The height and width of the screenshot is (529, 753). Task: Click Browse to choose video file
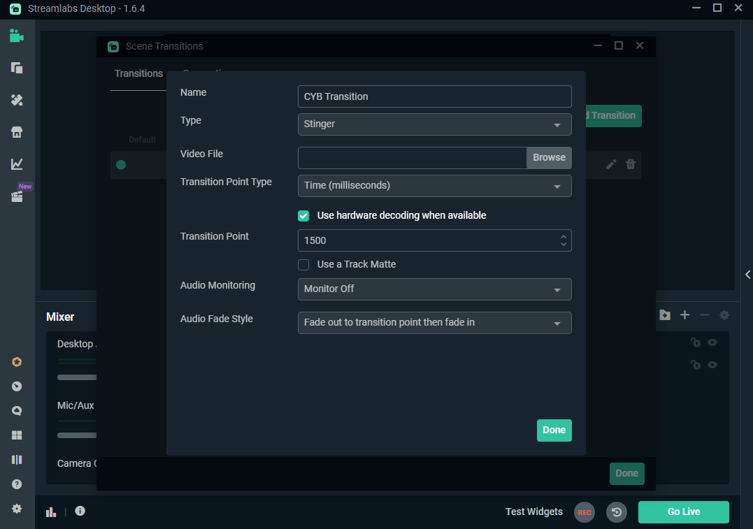coord(549,158)
